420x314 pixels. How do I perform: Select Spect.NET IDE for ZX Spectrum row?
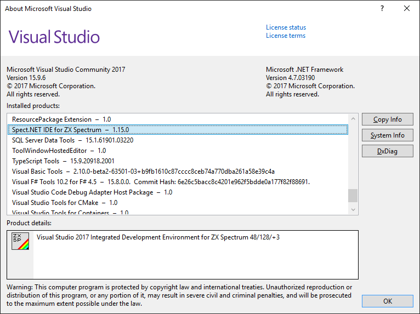178,129
